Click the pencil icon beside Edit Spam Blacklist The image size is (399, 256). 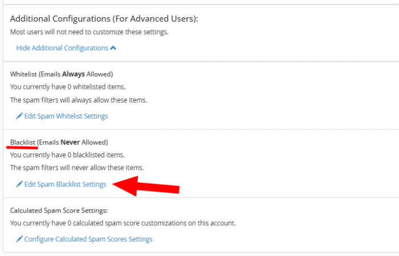tap(19, 184)
